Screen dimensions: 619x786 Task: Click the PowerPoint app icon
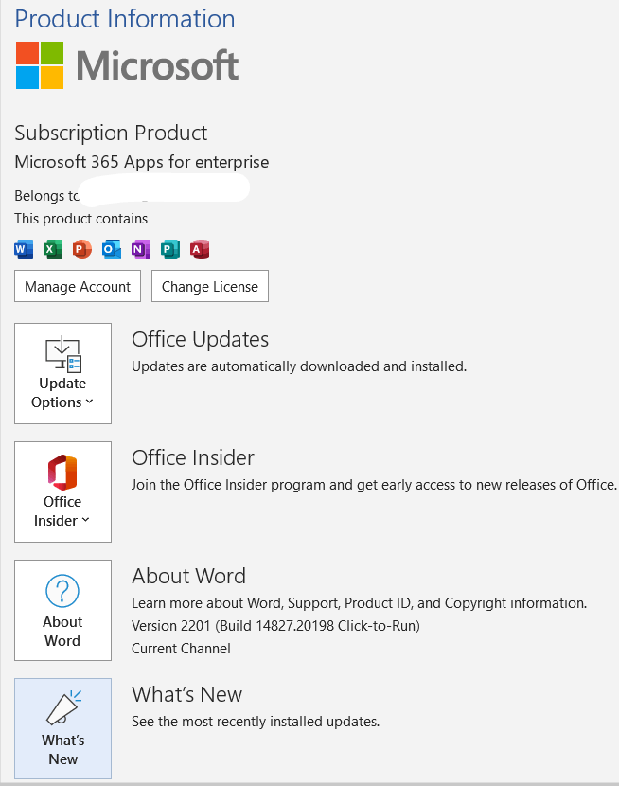[x=82, y=249]
